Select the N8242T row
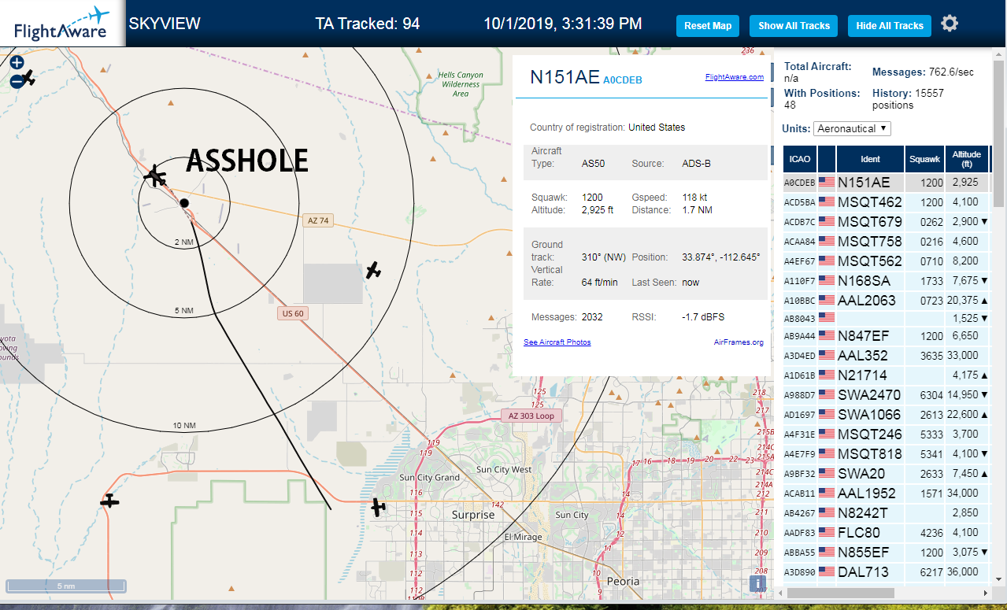 click(x=886, y=513)
